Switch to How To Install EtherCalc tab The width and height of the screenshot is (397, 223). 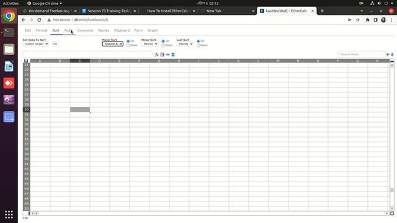[x=167, y=11]
